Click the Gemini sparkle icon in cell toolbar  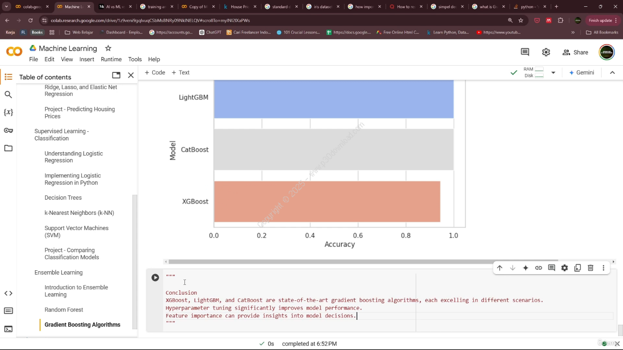[x=526, y=268]
